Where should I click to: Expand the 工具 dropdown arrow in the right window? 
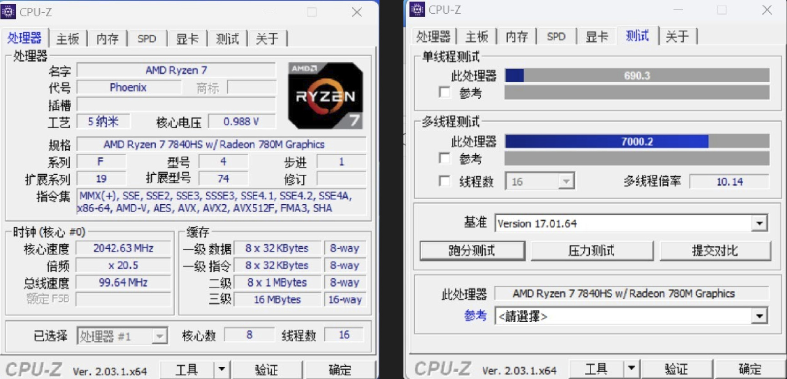(631, 368)
